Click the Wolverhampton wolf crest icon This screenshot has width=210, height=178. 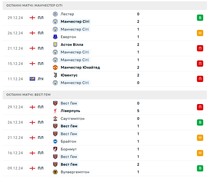55,172
